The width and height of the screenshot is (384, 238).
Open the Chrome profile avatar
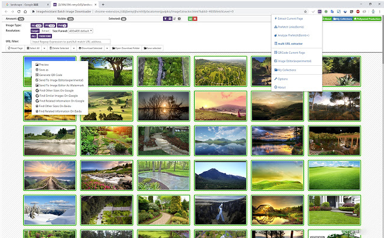click(x=373, y=11)
